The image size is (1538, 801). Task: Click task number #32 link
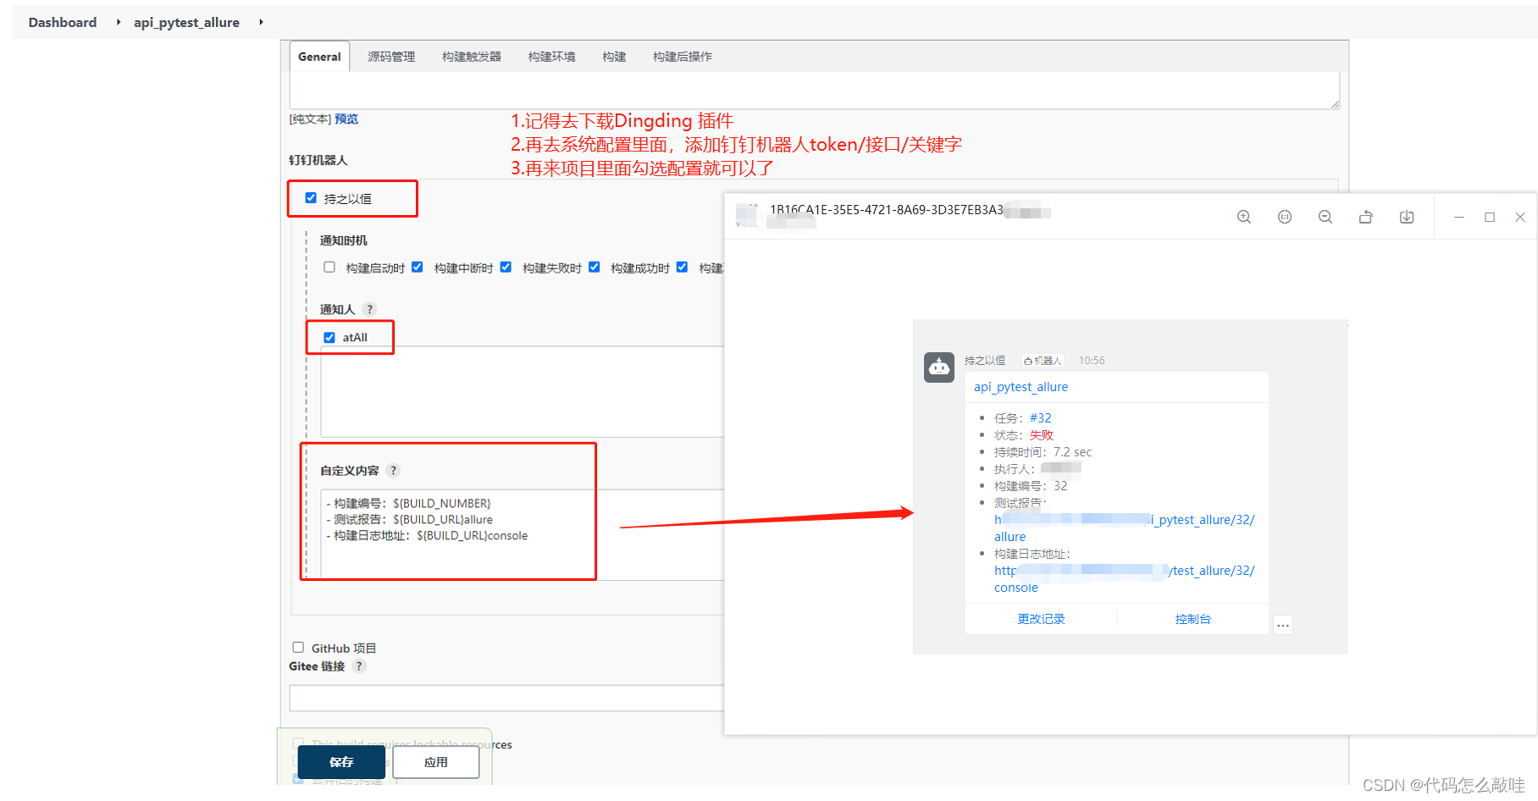coord(1041,418)
